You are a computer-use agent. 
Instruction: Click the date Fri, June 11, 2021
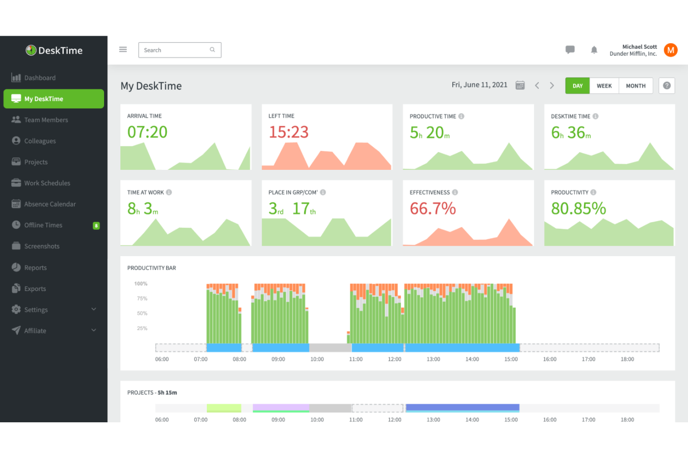[479, 85]
